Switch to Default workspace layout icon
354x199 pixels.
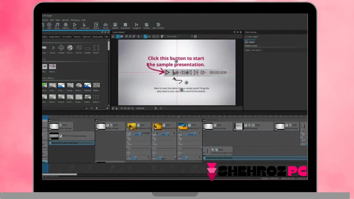point(115,25)
